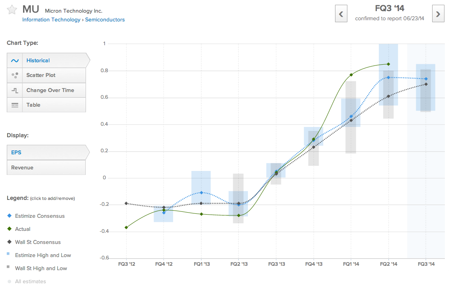Viewport: 460px width, 286px height.
Task: Click the FQ1 '13 axis label
Action: click(x=202, y=264)
